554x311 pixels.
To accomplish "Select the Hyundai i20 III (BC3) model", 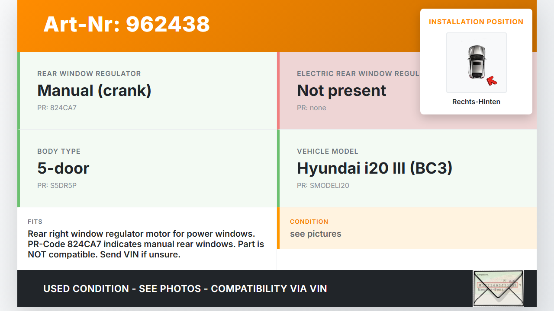I will click(x=374, y=168).
